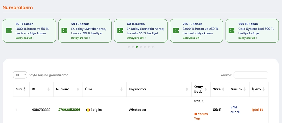The height and width of the screenshot is (123, 282).
Task: Click the ticket icon on the 250 TL Kazan card
Action: pos(176,31)
